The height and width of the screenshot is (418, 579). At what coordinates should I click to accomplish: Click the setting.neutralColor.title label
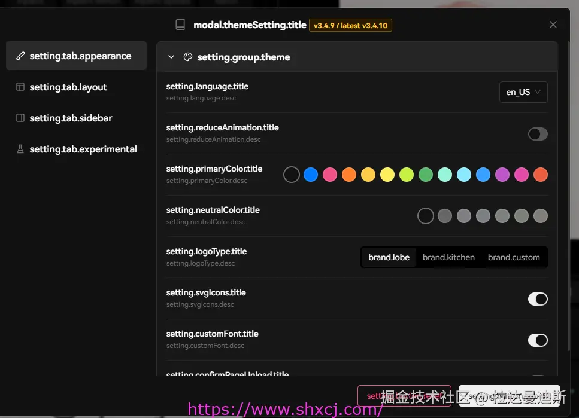[213, 210]
